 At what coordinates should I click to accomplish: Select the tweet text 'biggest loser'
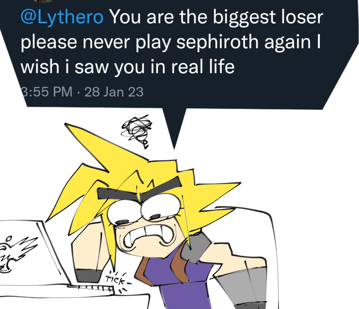pyautogui.click(x=268, y=18)
